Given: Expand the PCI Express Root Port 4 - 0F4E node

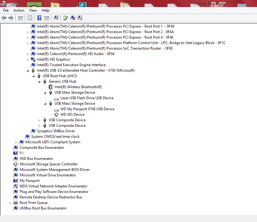Looking at the screenshot, I should click(28, 38).
